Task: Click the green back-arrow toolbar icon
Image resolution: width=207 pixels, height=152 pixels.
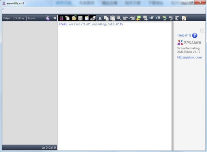Action: click(x=138, y=18)
